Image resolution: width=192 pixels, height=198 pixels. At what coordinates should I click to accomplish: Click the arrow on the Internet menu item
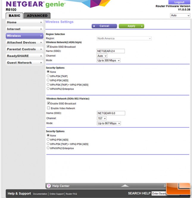pos(41,29)
